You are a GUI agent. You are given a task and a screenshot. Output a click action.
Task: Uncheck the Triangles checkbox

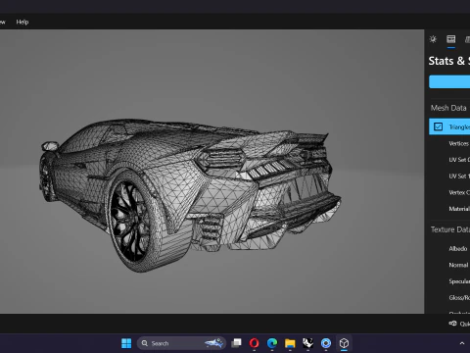pyautogui.click(x=438, y=126)
